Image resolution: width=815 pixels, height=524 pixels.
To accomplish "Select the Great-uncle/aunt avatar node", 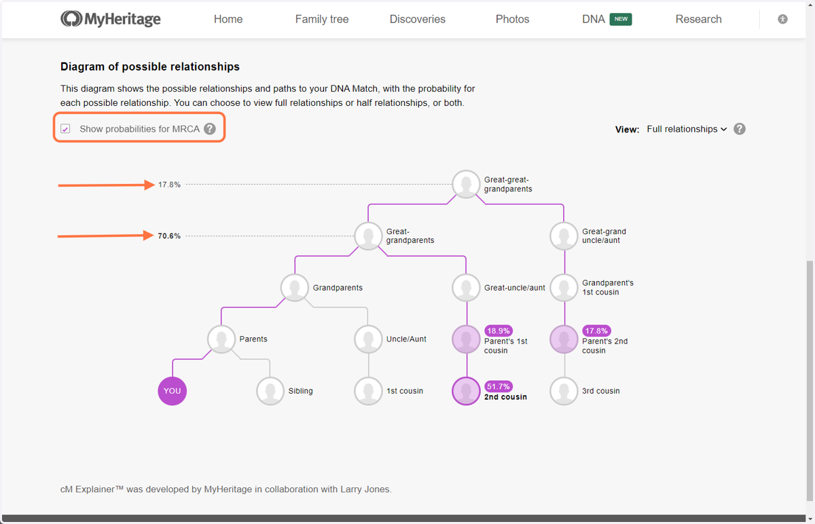I will 466,288.
